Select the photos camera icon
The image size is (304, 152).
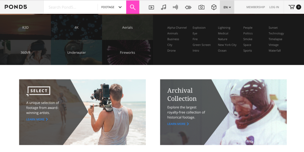tap(201, 7)
